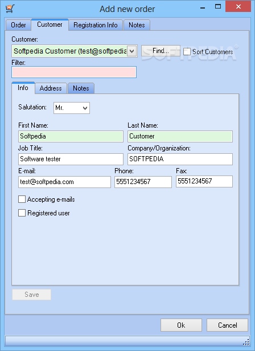Click into the pink Filter field
This screenshot has width=255, height=351.
[x=74, y=72]
